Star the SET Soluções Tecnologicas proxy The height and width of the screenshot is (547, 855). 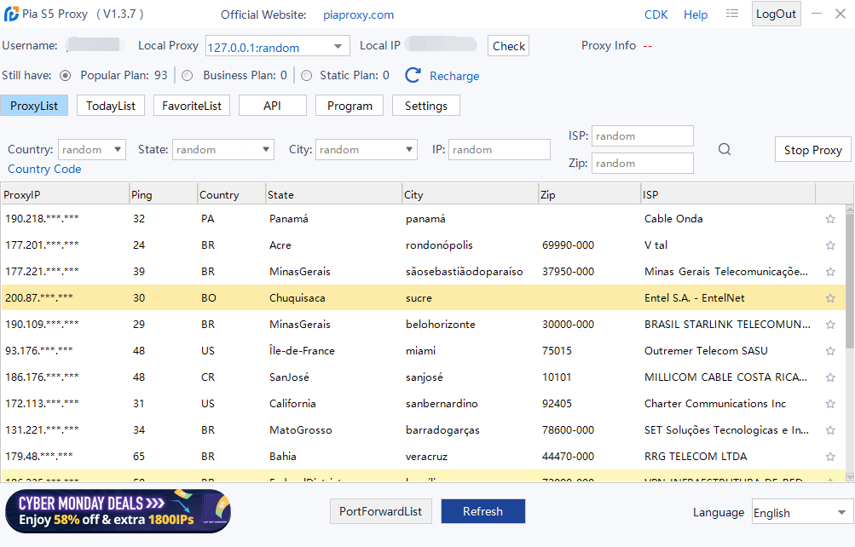(830, 430)
